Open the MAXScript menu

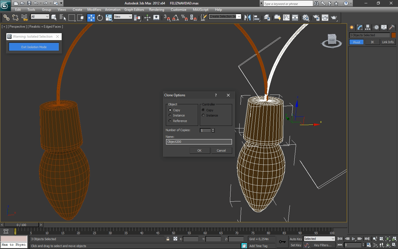[x=201, y=9]
